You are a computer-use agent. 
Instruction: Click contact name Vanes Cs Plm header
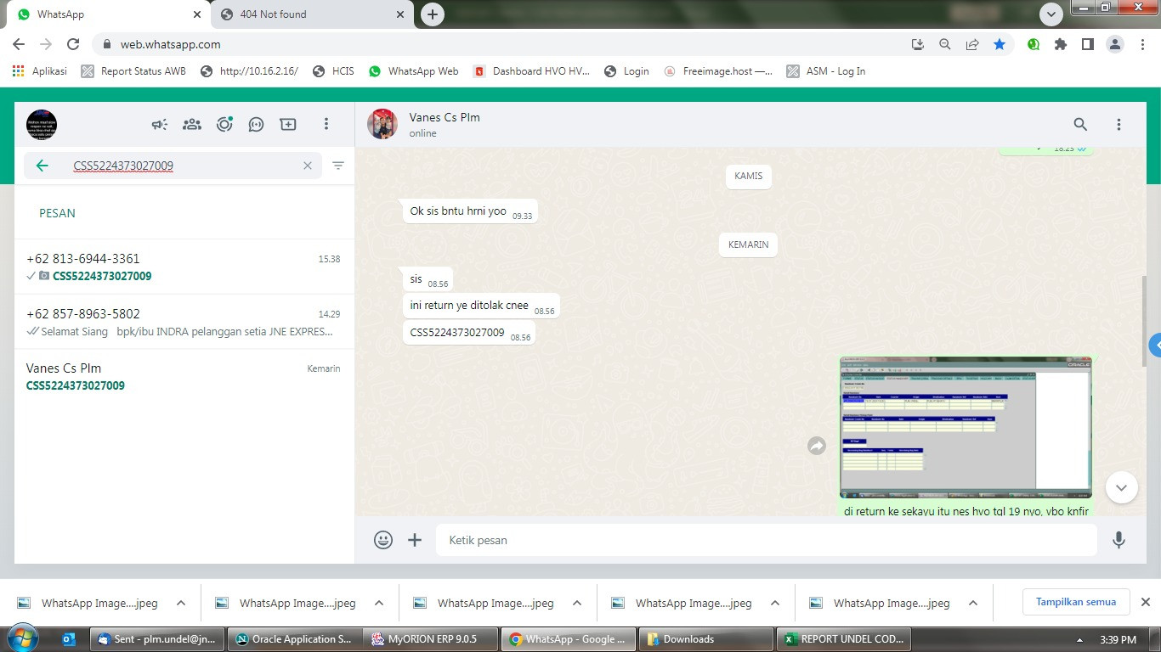[x=445, y=117]
